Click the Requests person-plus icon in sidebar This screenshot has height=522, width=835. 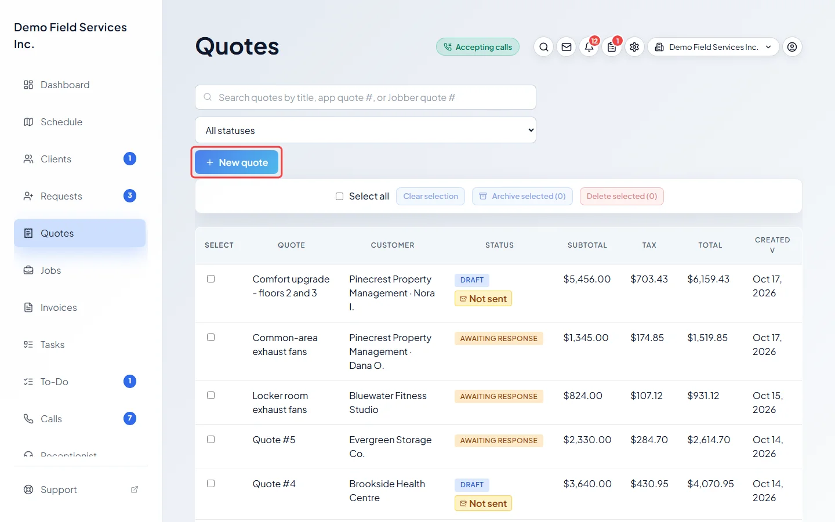(28, 196)
